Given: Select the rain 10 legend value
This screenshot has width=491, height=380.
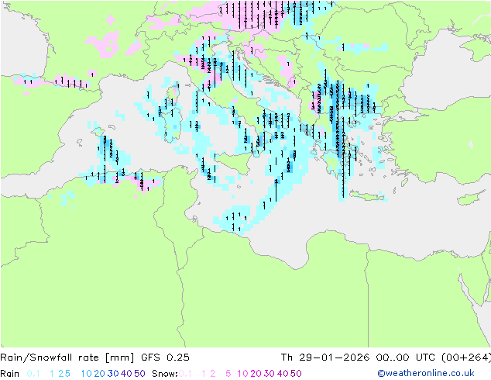Looking at the screenshot, I should pyautogui.click(x=86, y=374).
